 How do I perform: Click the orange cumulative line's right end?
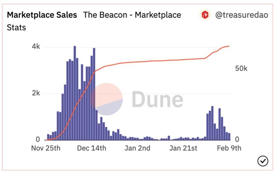point(229,46)
